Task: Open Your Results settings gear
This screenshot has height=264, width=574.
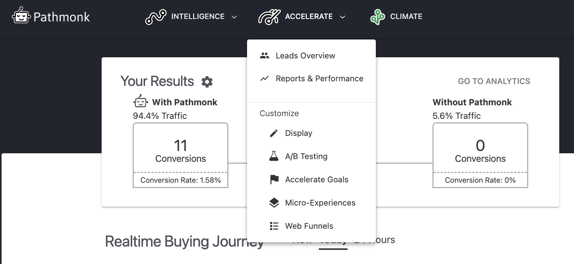Action: click(207, 82)
